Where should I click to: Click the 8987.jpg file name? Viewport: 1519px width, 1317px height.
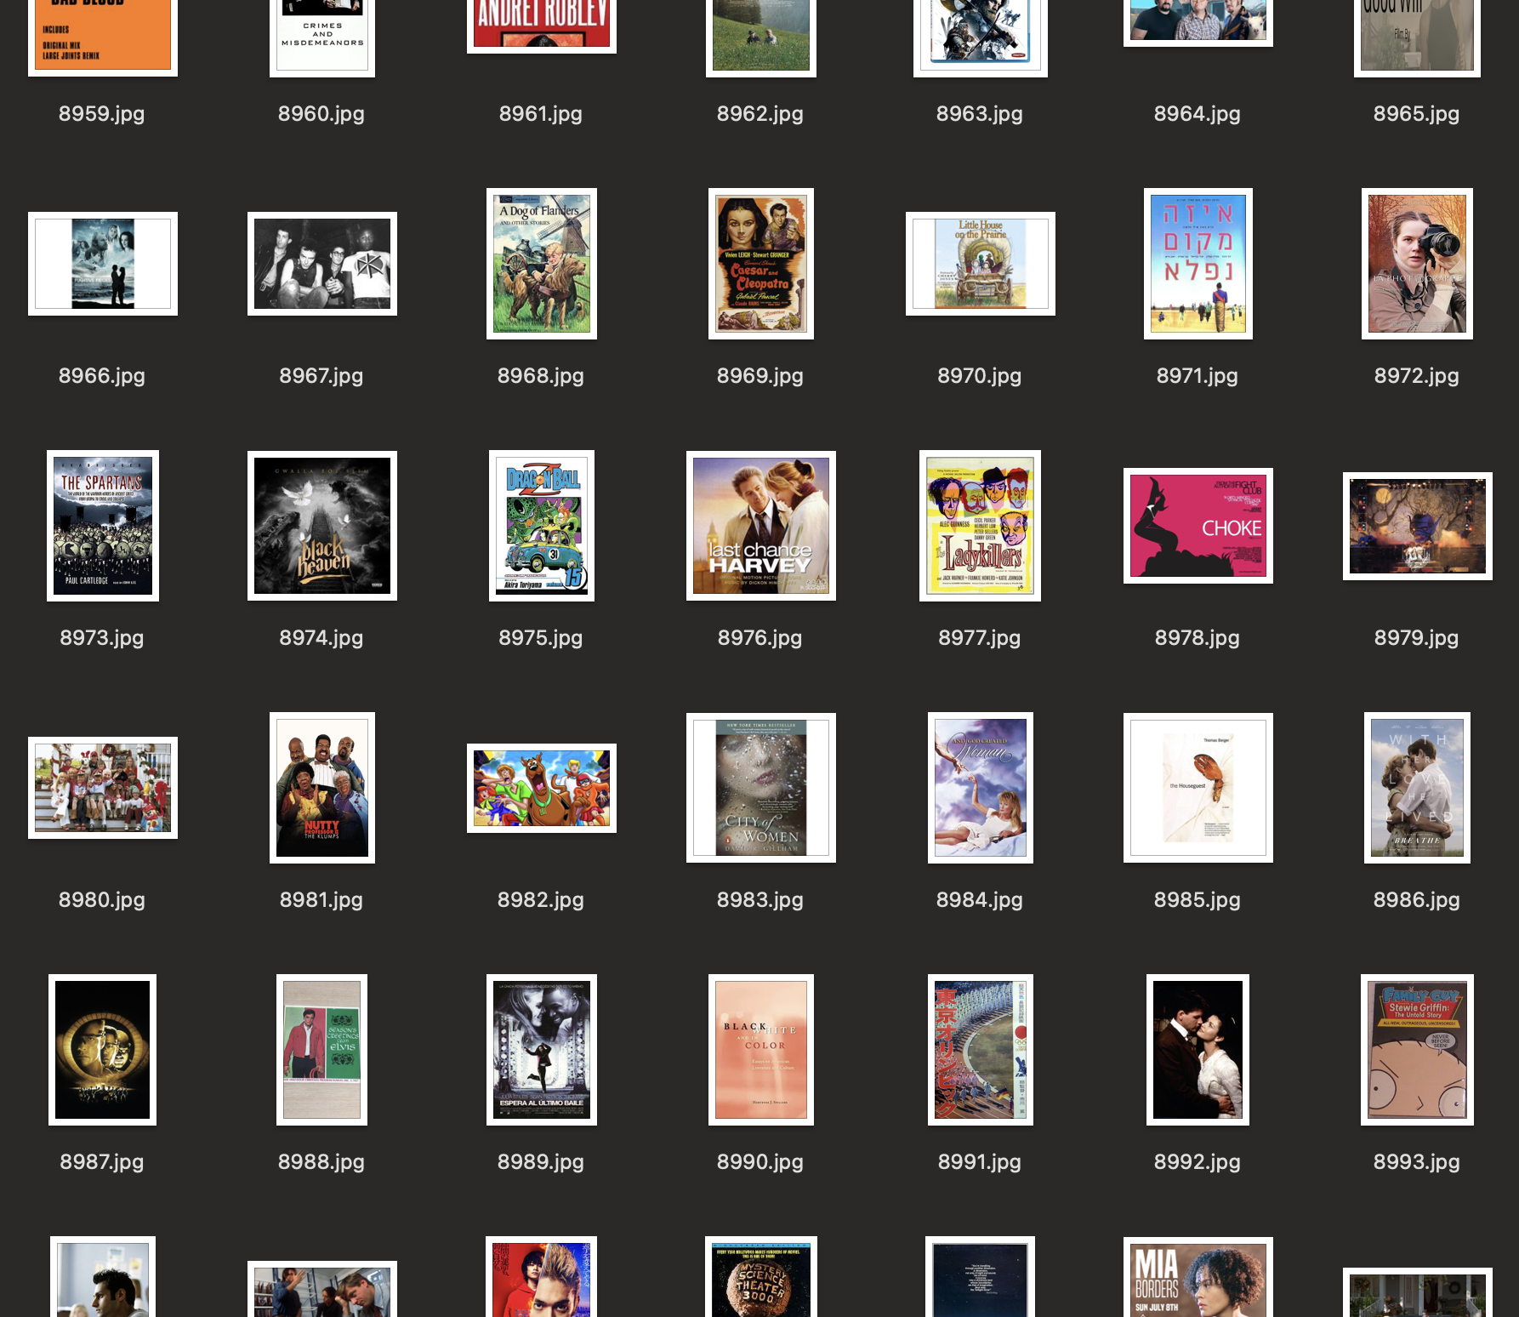click(x=102, y=1162)
